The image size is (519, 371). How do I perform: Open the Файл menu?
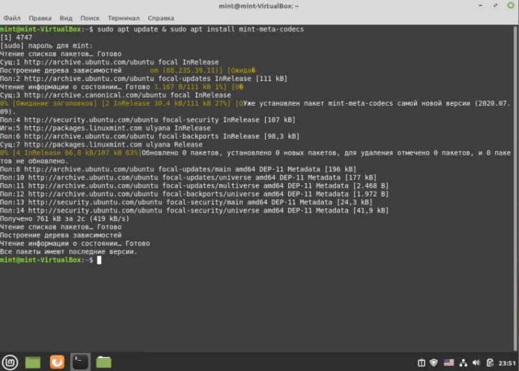[x=12, y=18]
